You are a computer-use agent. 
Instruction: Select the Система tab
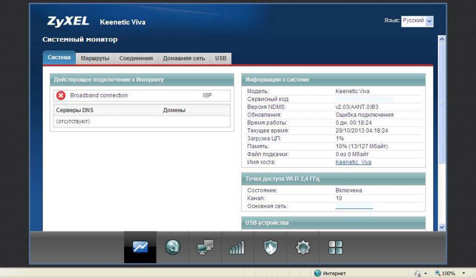click(x=59, y=58)
